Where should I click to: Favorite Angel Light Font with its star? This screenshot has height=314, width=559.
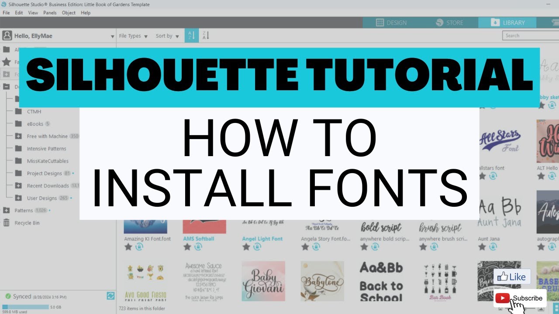click(246, 247)
